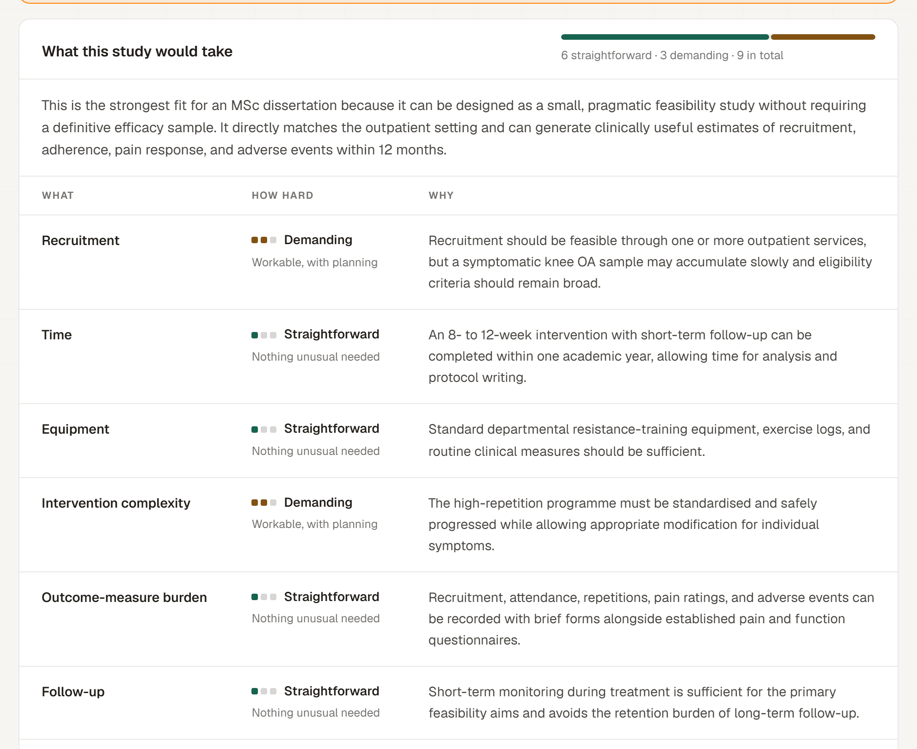Click the Recruitment difficulty dots indicator
The width and height of the screenshot is (917, 749).
[264, 240]
